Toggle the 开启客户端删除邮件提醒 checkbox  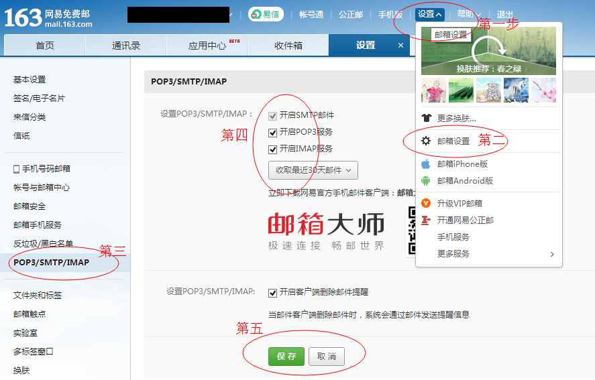point(272,293)
